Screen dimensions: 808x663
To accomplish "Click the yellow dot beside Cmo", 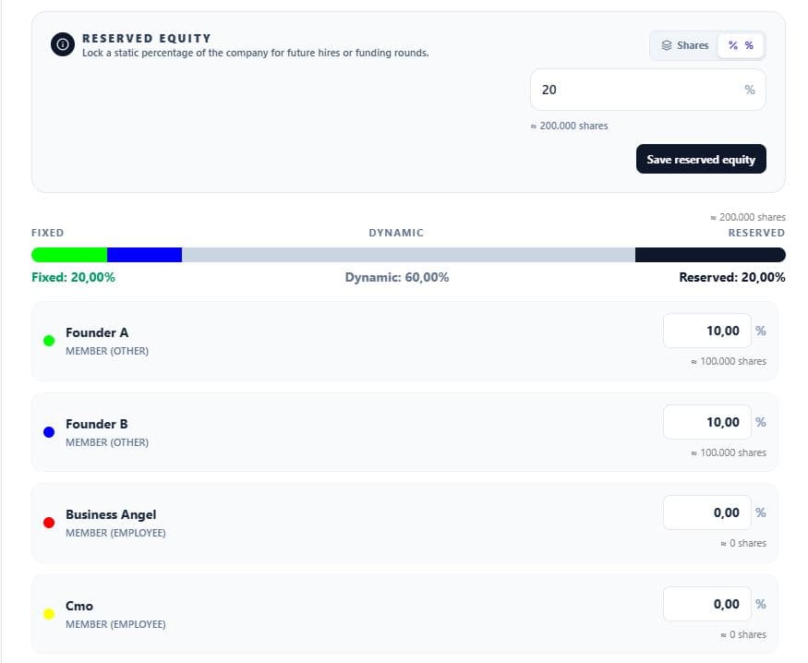I will tap(49, 614).
